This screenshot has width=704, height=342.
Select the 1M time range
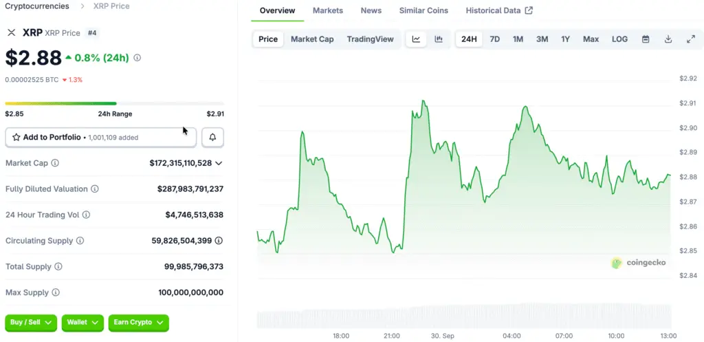(x=518, y=39)
